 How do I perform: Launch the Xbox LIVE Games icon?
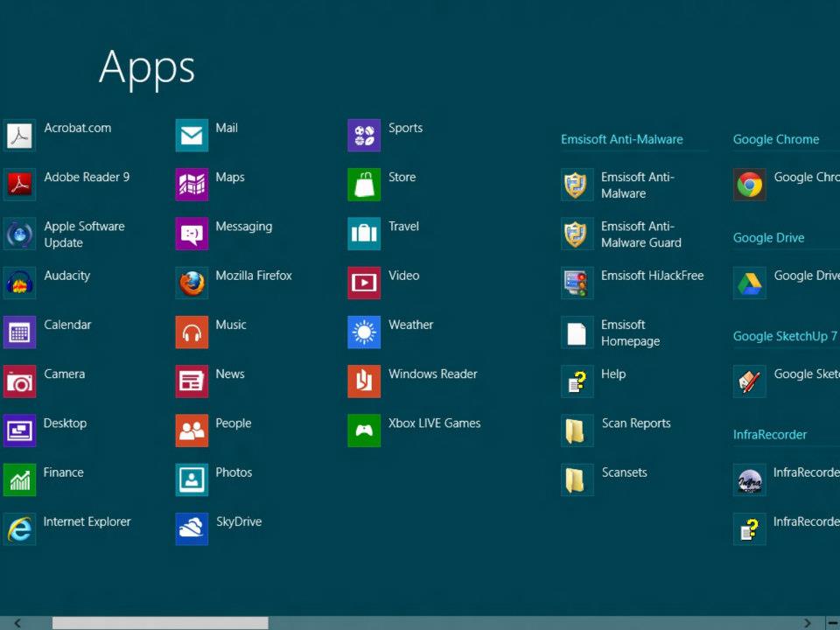(364, 430)
